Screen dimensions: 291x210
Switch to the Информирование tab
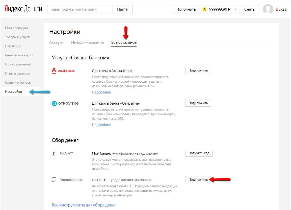click(87, 42)
